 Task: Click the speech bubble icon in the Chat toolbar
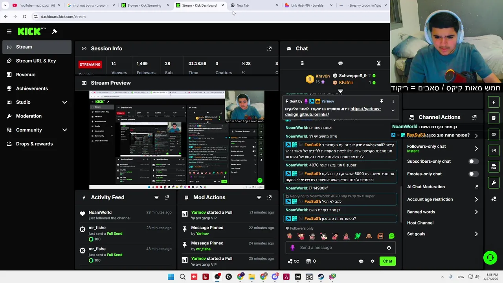(340, 63)
